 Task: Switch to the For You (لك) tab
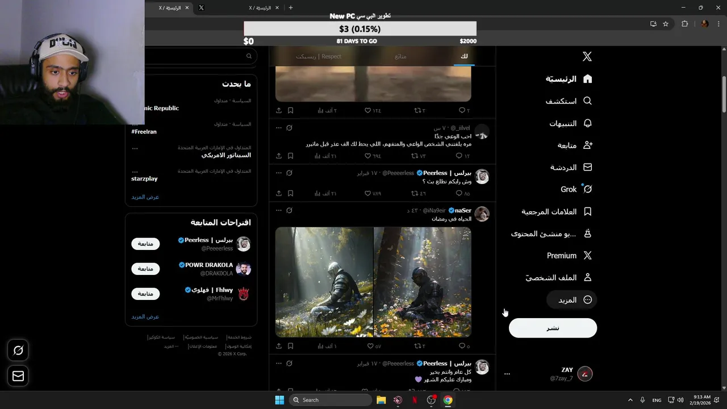[x=464, y=56]
